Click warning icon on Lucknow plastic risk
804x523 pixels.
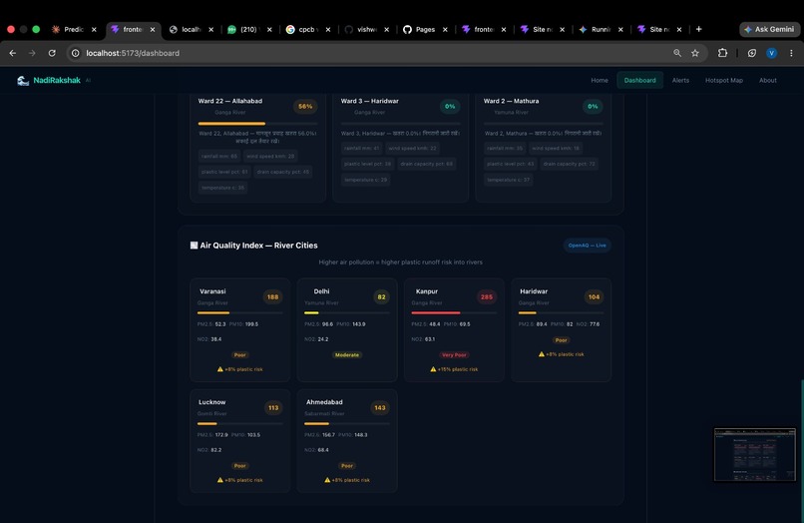pyautogui.click(x=220, y=480)
